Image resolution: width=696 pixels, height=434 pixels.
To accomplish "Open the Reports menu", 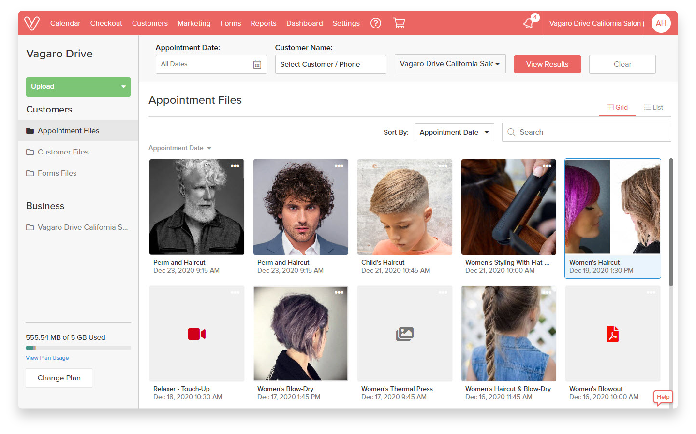I will (263, 23).
